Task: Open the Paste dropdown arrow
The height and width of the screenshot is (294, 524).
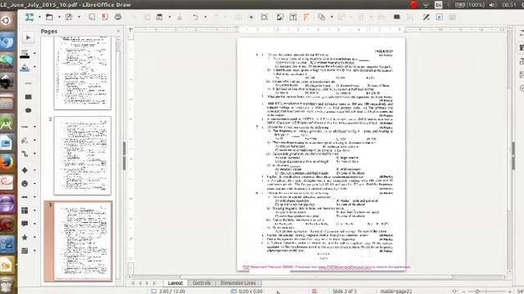Action: [169, 17]
